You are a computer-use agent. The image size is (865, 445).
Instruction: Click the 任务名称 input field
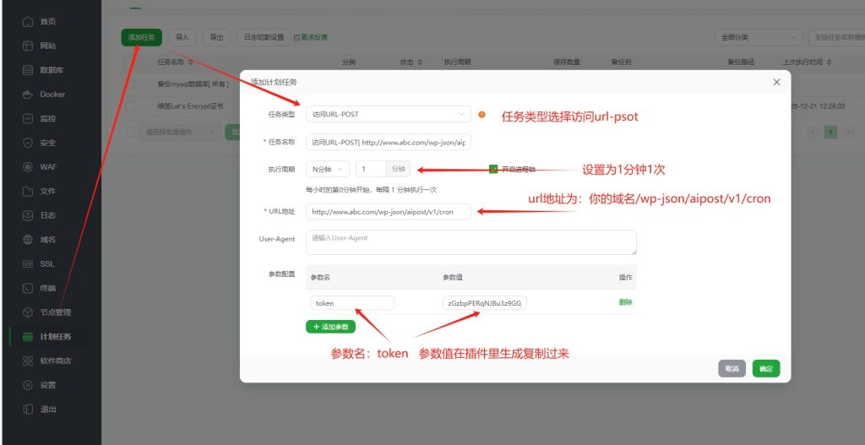pos(389,142)
